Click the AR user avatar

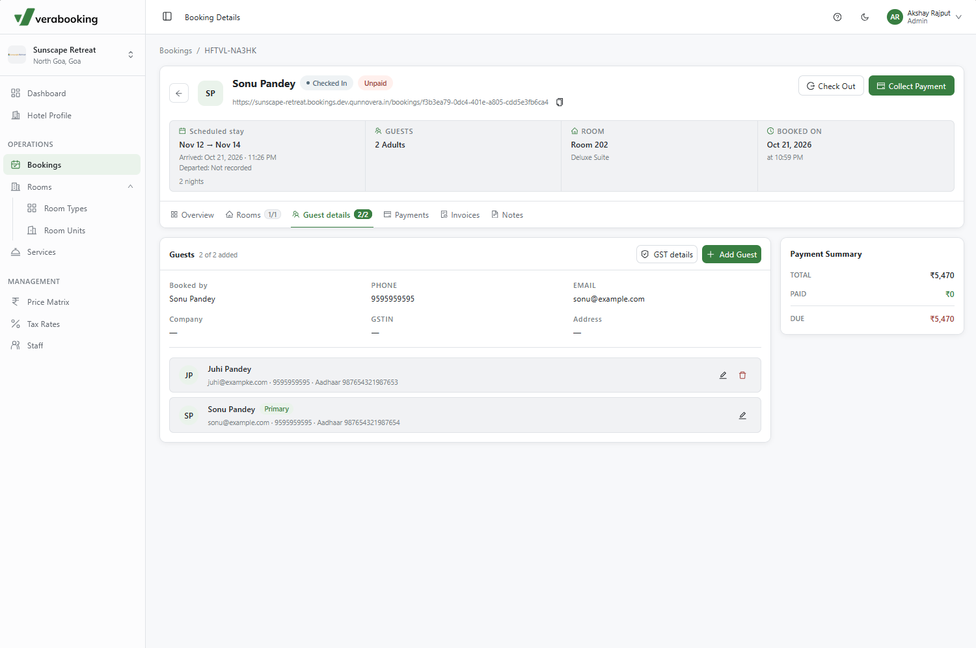pyautogui.click(x=895, y=17)
